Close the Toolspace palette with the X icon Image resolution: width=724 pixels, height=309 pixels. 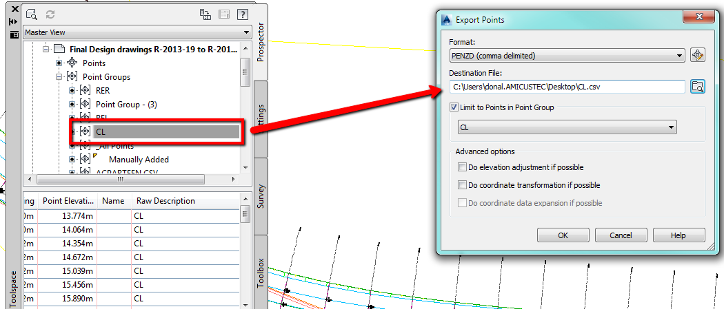pos(14,8)
